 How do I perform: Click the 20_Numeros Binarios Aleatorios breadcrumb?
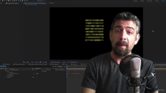[31, 5]
